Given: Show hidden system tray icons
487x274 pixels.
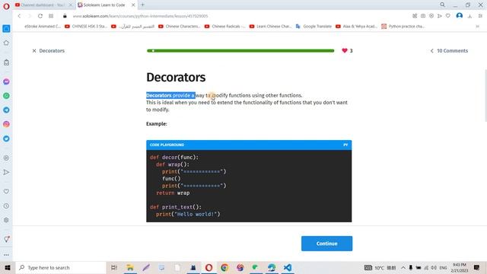Looking at the screenshot, I should click(403, 267).
